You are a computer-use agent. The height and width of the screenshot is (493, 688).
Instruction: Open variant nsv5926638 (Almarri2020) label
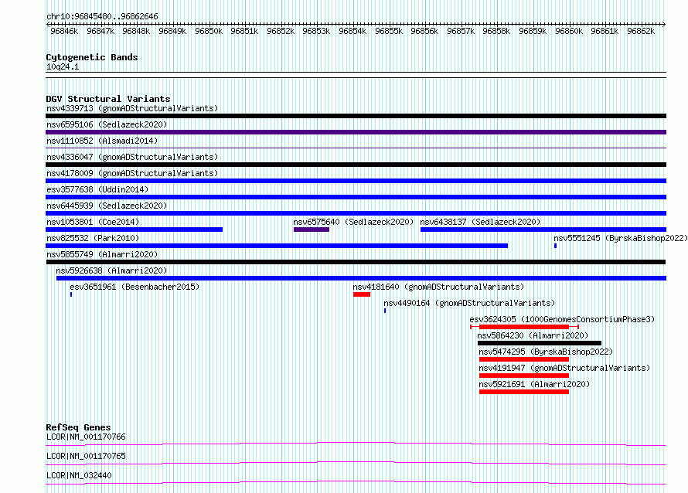111,270
